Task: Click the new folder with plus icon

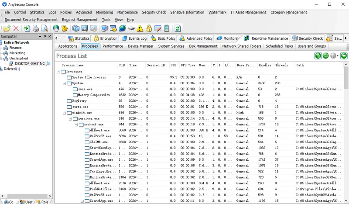Action: click(7, 28)
